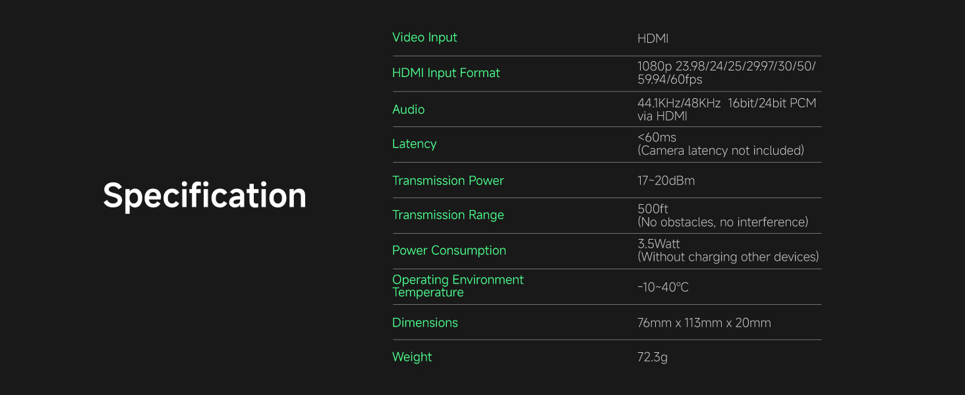Click the HDMI value for Video Input
The image size is (965, 395).
(x=653, y=39)
